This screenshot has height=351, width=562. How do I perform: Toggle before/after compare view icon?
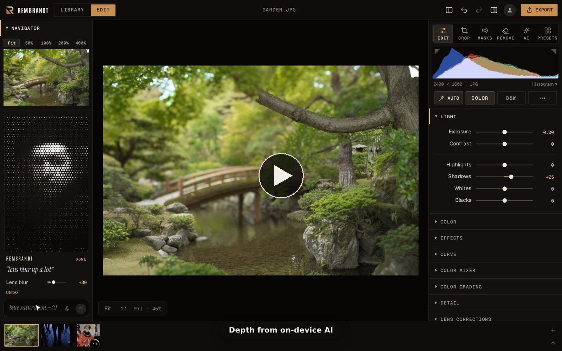[494, 10]
